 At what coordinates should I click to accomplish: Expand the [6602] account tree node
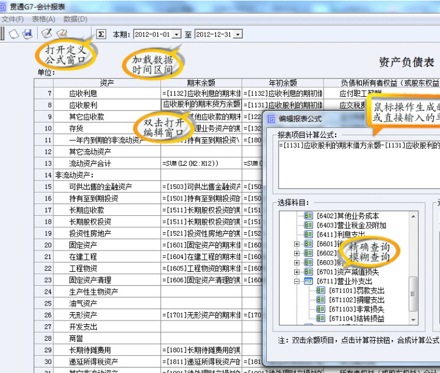(297, 254)
